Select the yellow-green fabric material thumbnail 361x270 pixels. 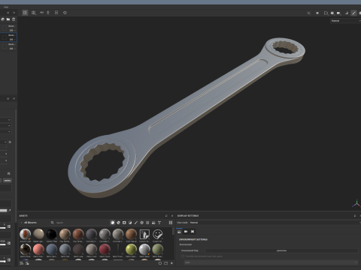click(x=131, y=250)
